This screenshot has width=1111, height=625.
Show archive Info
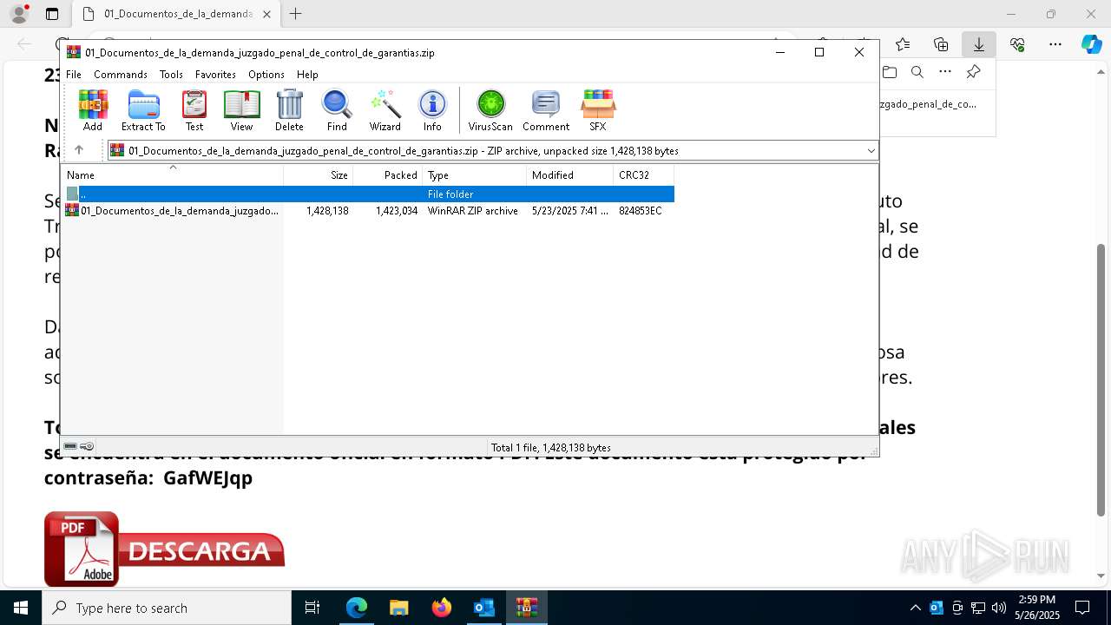click(432, 110)
